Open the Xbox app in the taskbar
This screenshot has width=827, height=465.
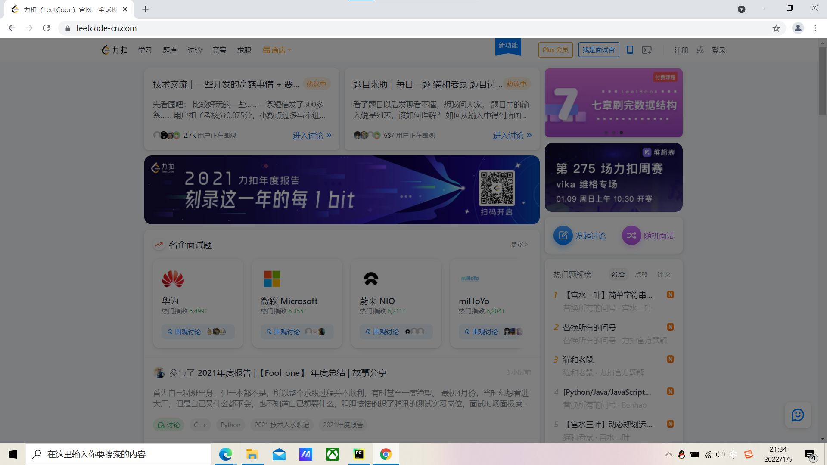(x=332, y=454)
